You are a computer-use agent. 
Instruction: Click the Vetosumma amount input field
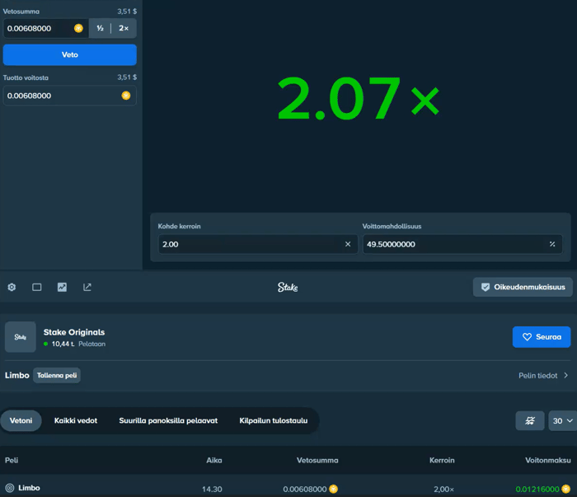(x=40, y=28)
